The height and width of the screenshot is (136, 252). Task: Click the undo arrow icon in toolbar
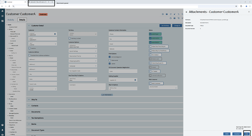click(178, 14)
